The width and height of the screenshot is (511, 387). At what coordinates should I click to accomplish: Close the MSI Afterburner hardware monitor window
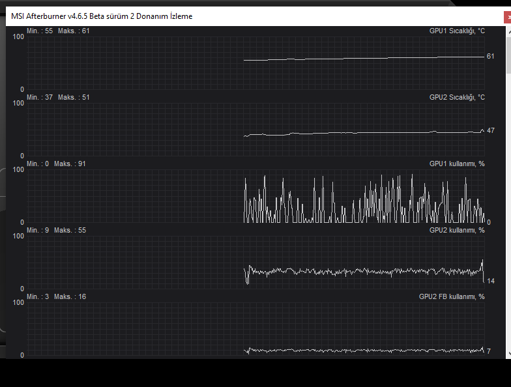click(508, 17)
